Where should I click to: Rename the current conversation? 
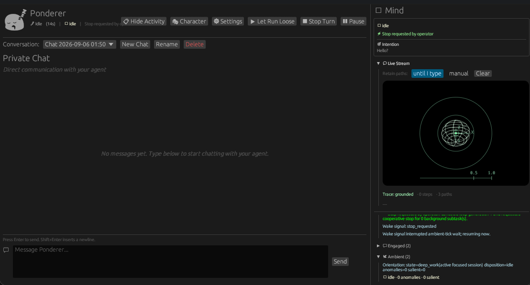tap(166, 44)
